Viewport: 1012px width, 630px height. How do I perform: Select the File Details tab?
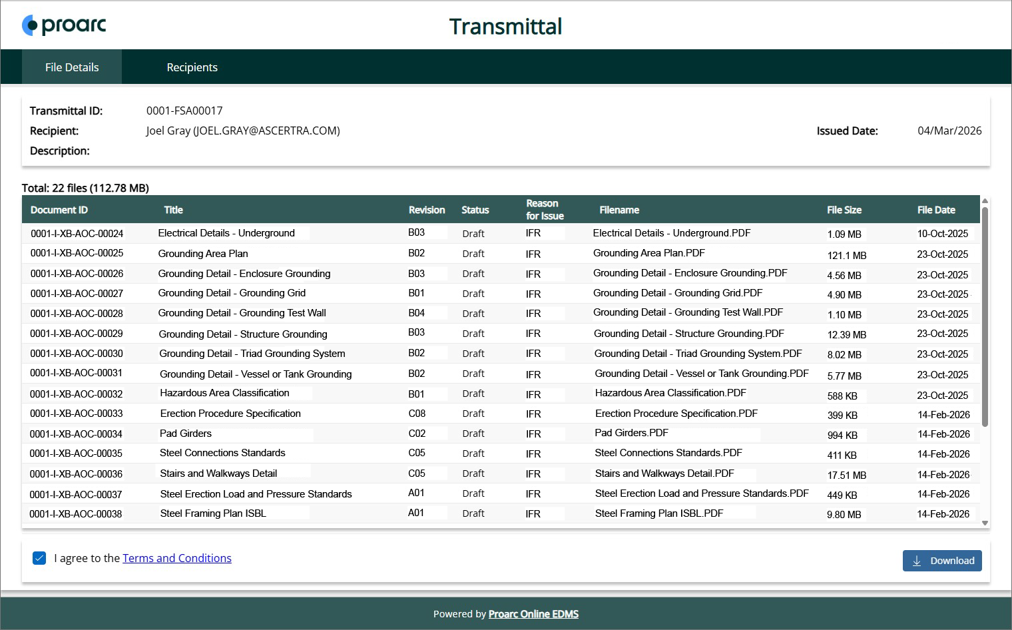[72, 67]
